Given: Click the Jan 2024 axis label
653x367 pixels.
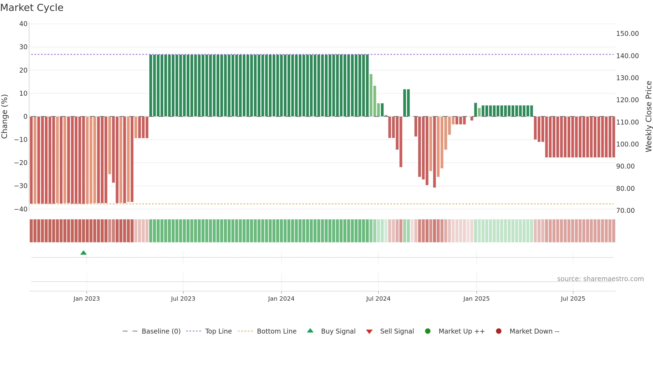Looking at the screenshot, I should [281, 299].
